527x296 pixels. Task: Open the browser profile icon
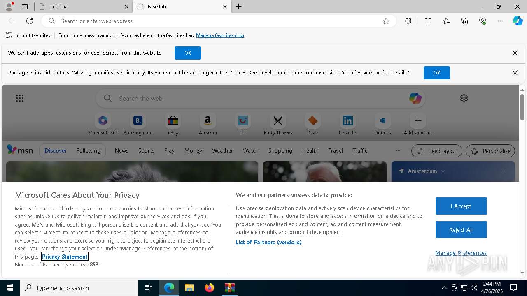tap(9, 7)
